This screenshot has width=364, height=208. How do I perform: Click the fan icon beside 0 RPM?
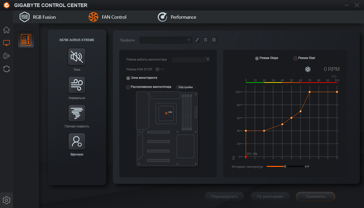coord(308,69)
